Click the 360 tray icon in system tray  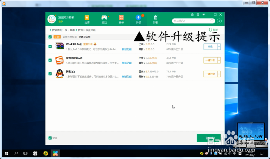click(202, 153)
